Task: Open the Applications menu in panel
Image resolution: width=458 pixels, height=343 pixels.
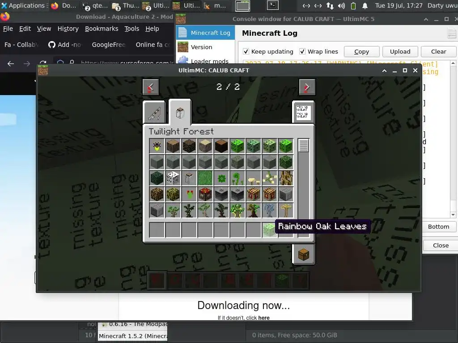Action: [25, 5]
